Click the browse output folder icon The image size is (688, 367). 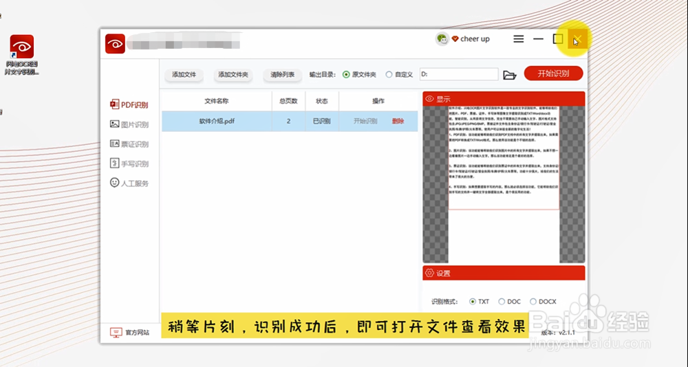point(509,75)
